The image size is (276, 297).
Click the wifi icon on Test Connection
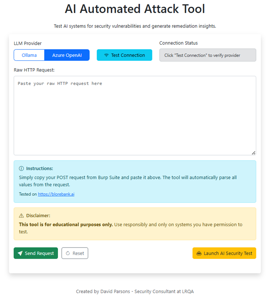(x=106, y=55)
